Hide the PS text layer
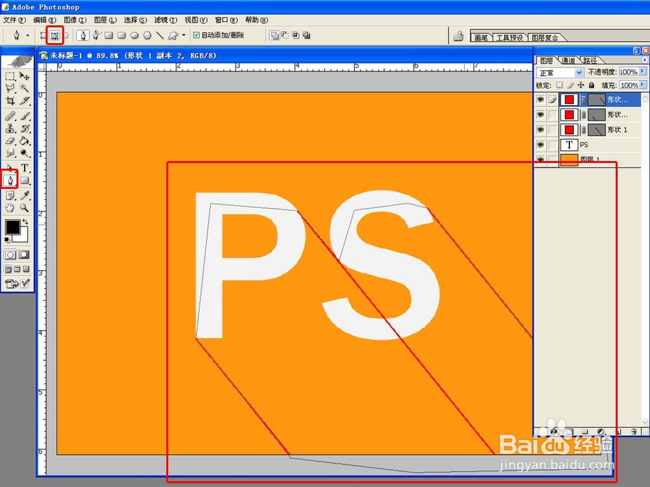This screenshot has height=487, width=650. [x=540, y=145]
